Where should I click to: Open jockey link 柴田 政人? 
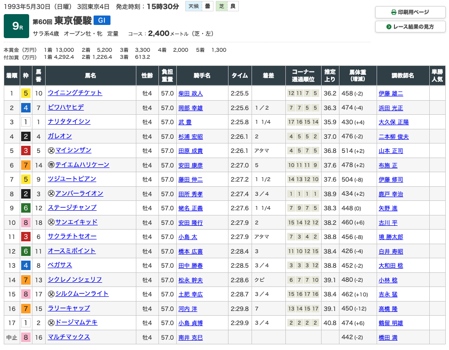(x=190, y=94)
